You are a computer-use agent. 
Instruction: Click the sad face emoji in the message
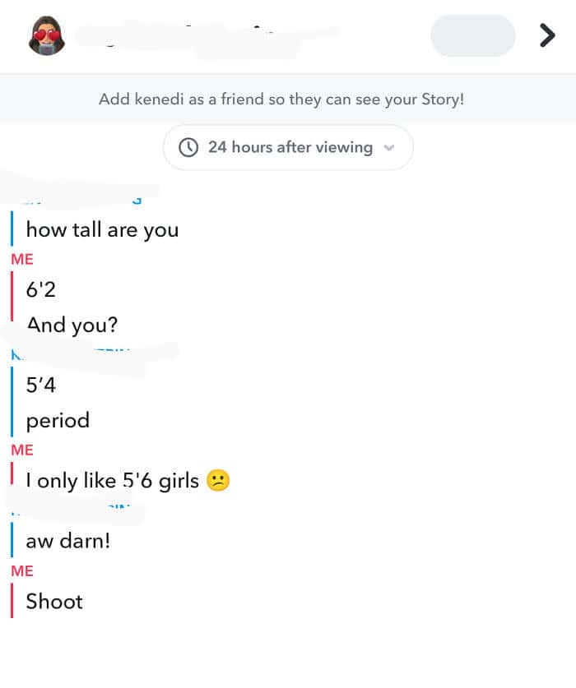click(x=217, y=481)
